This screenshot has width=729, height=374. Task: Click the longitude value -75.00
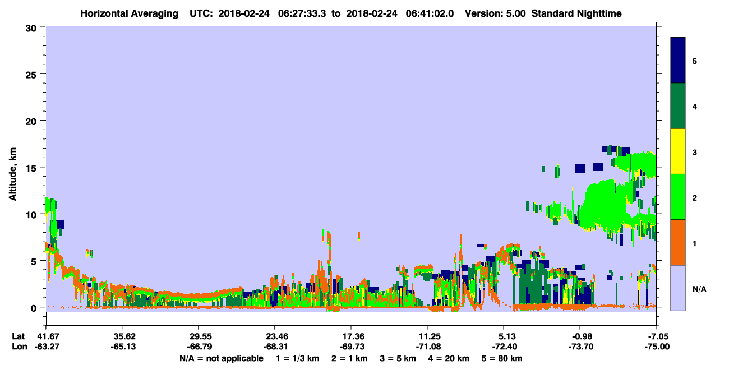657,347
